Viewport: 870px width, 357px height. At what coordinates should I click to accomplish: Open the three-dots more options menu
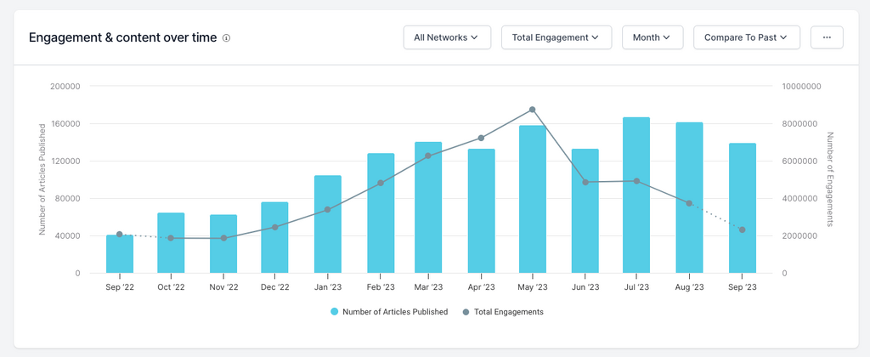coord(827,37)
